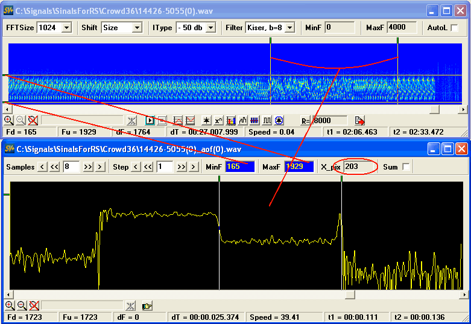471x324 pixels.
Task: Expand the Shift dropdown showing Size
Action: (136, 28)
